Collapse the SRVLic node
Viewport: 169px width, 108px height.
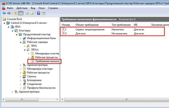point(25,50)
